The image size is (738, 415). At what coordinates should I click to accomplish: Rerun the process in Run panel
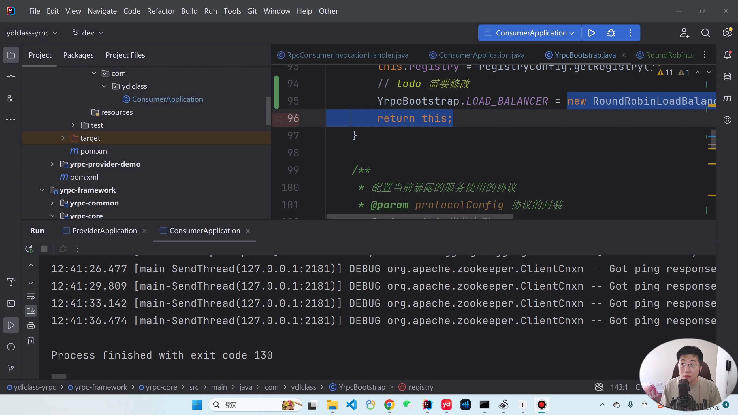point(29,249)
